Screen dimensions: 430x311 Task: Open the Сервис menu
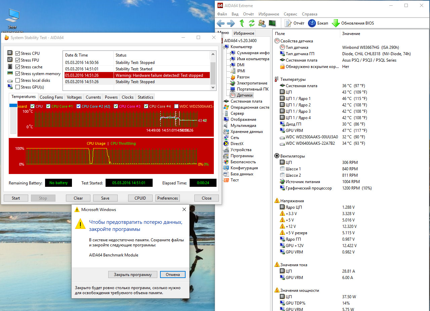tap(290, 14)
